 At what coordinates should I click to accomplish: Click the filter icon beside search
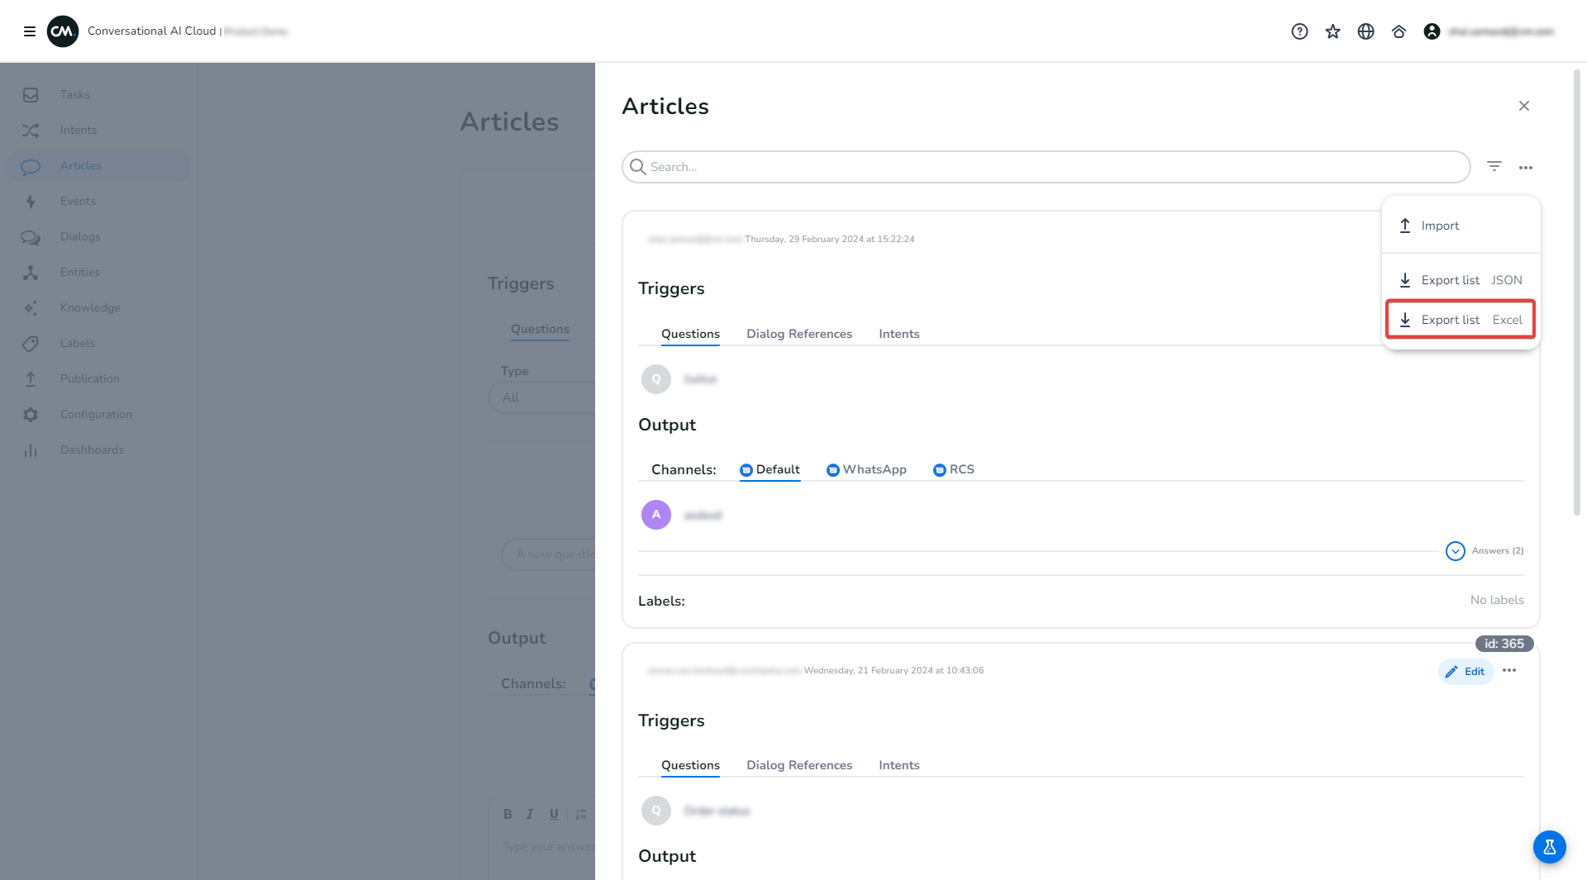[x=1494, y=167]
